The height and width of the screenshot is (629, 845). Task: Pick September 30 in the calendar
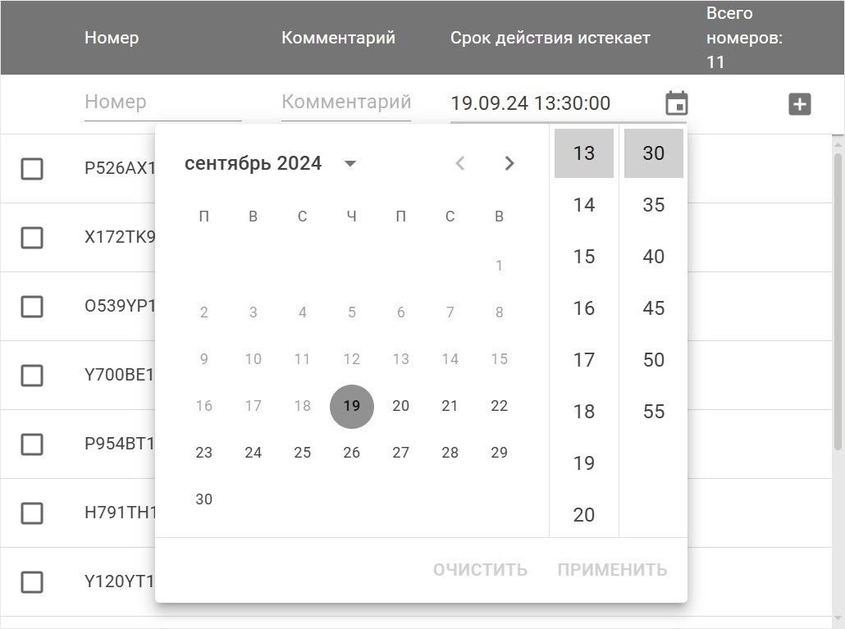(x=204, y=499)
